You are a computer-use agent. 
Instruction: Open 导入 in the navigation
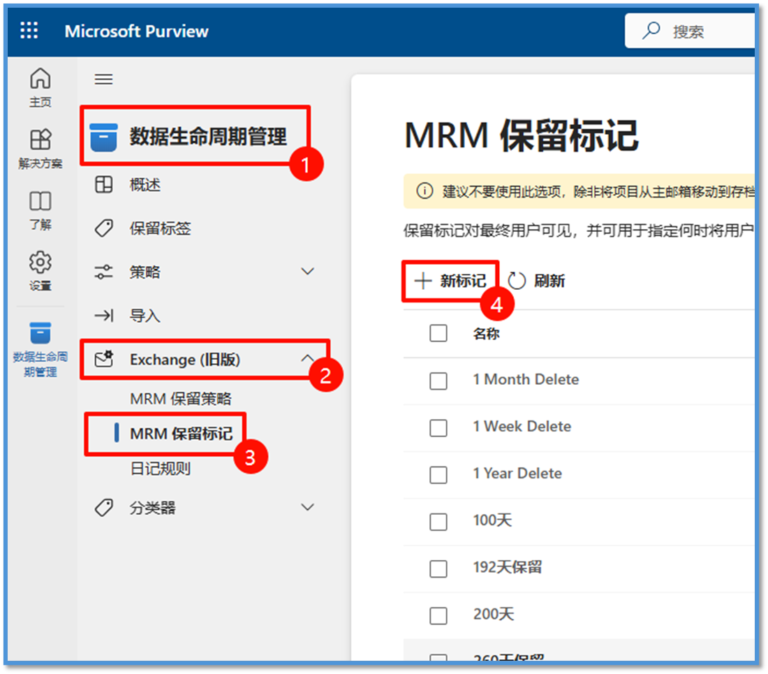coord(145,316)
